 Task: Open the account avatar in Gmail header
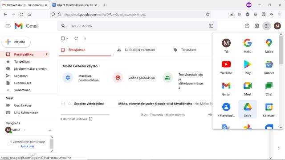277,26
